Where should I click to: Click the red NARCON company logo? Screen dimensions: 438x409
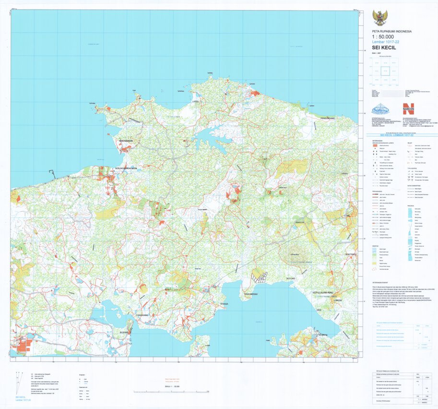click(408, 109)
